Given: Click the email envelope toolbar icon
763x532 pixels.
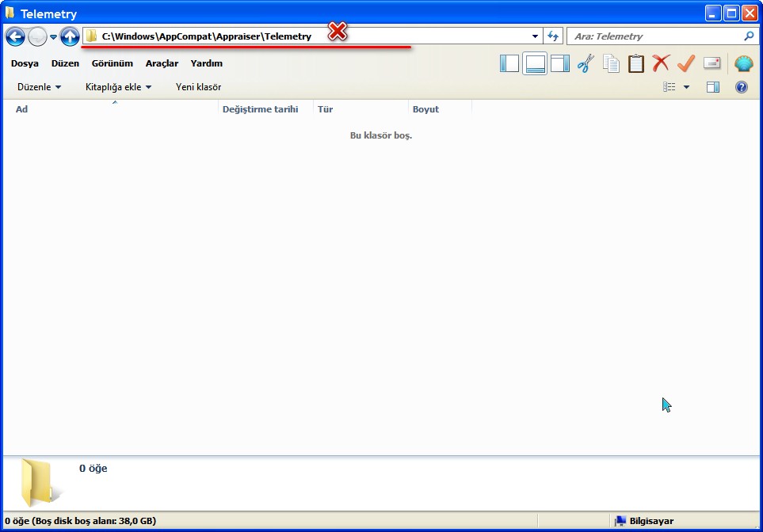Looking at the screenshot, I should coord(712,63).
